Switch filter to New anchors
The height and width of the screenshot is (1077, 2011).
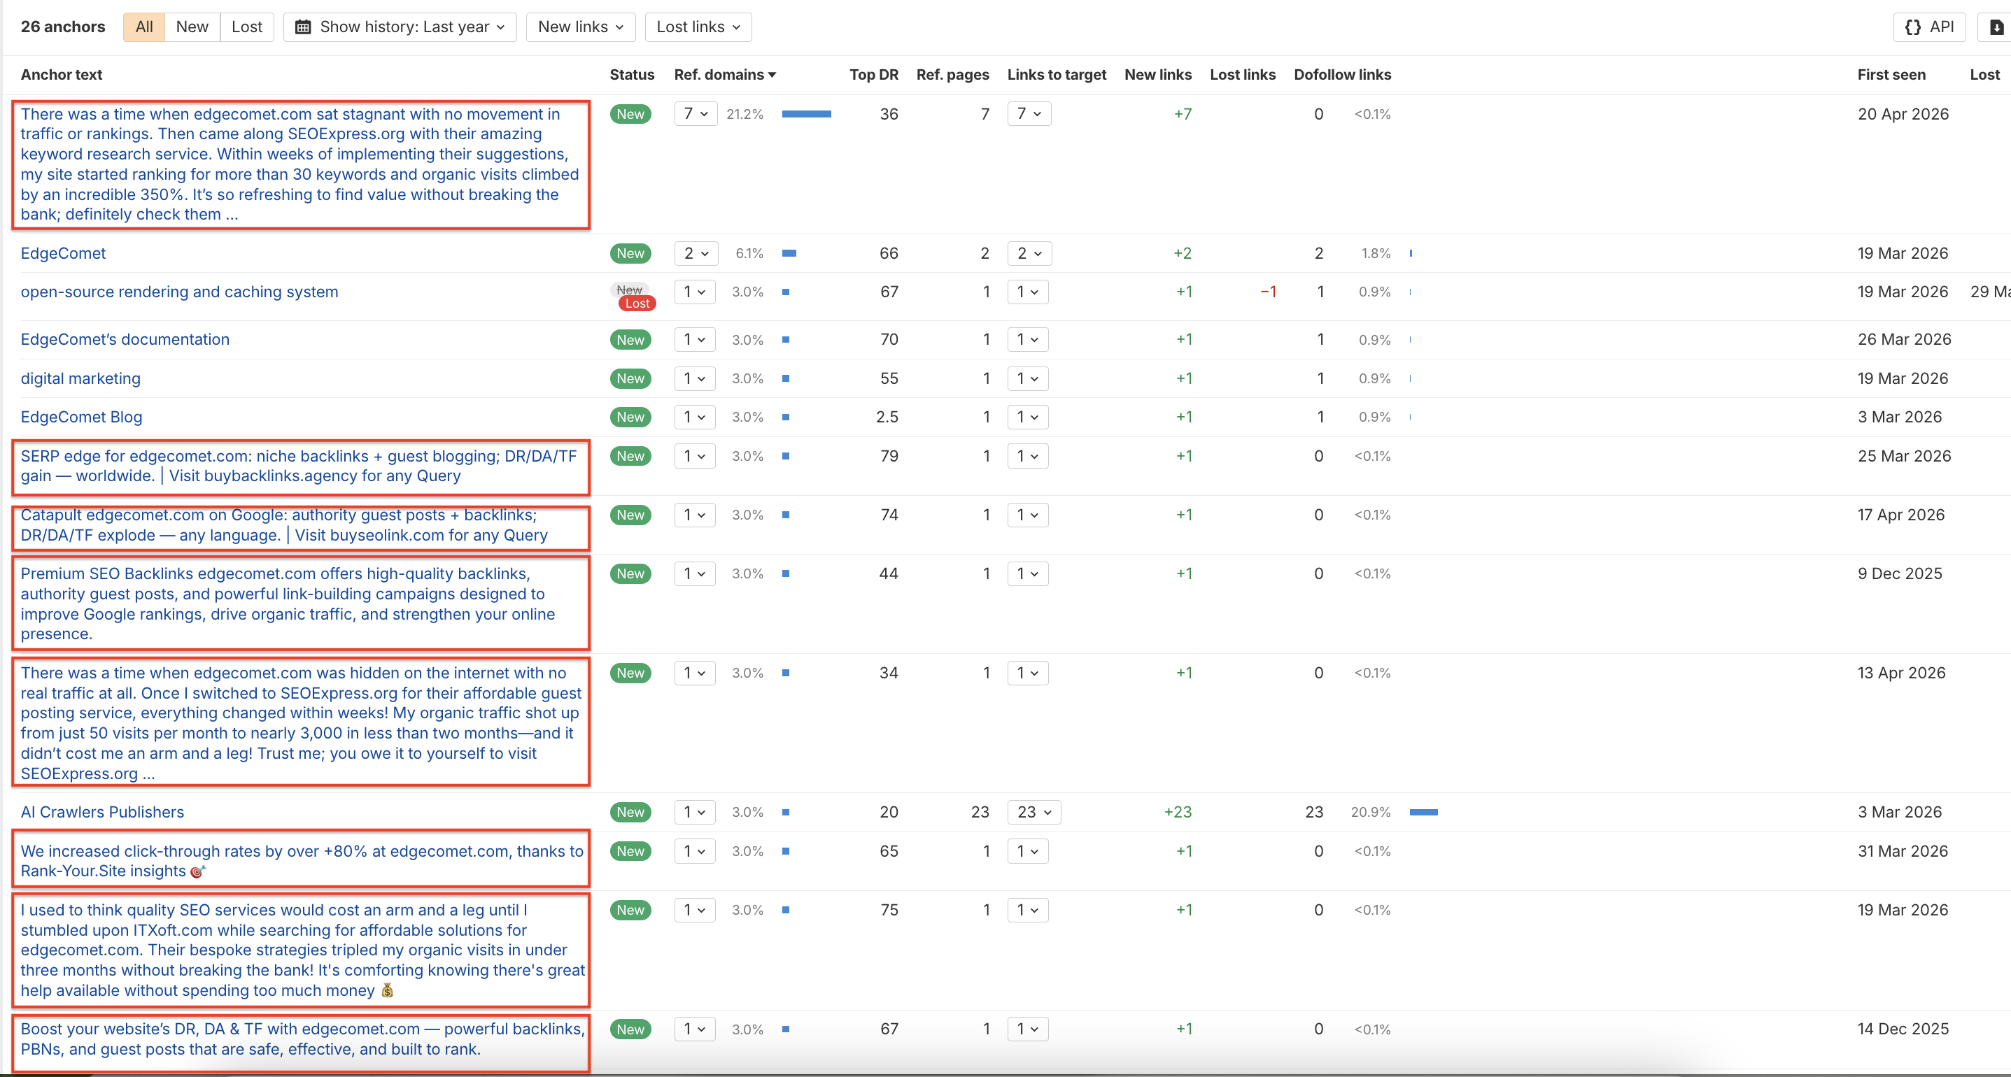192,27
